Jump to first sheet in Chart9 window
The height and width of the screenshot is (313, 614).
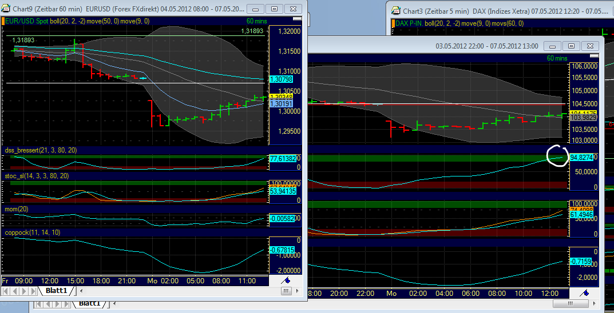pos(6,291)
